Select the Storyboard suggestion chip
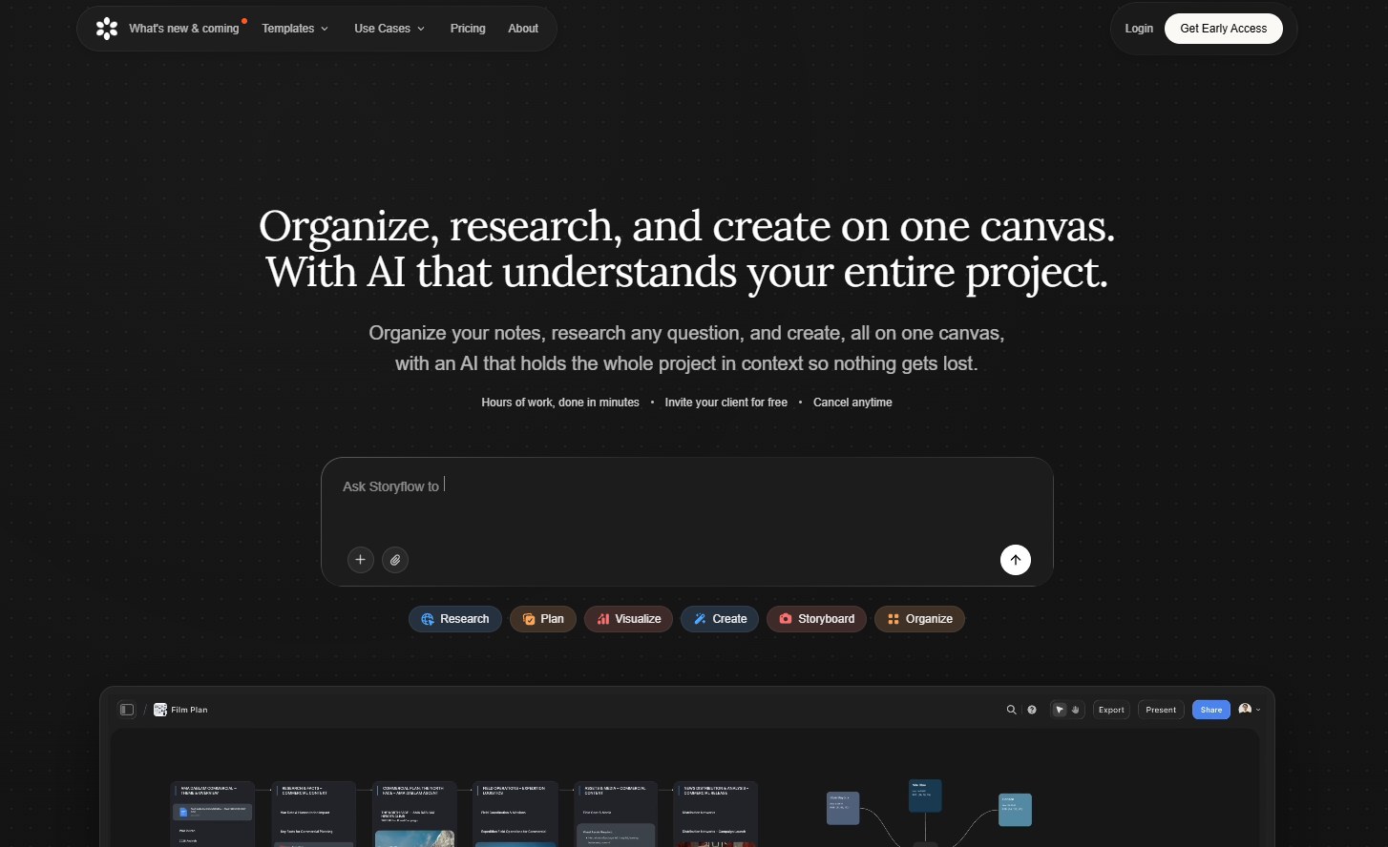 [817, 619]
